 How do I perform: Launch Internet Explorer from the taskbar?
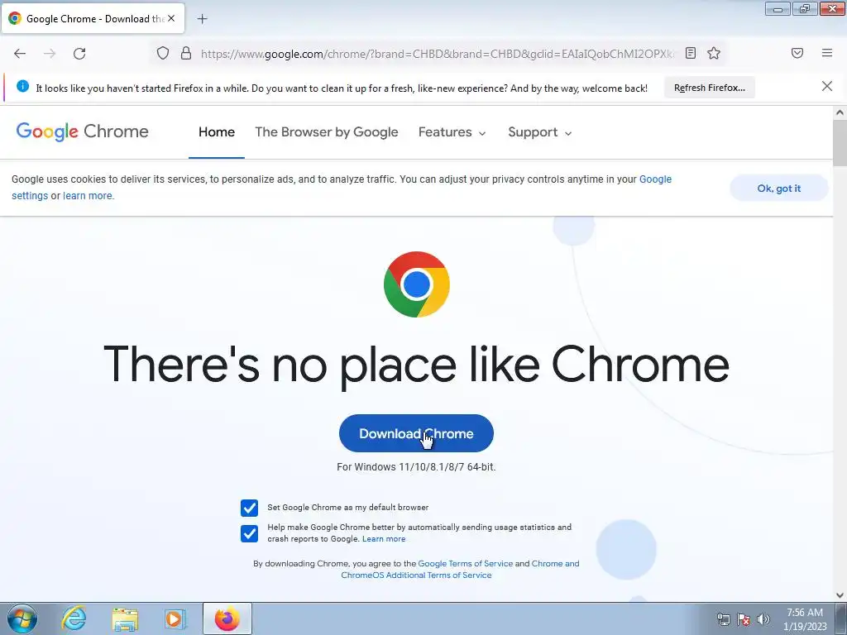coord(74,618)
